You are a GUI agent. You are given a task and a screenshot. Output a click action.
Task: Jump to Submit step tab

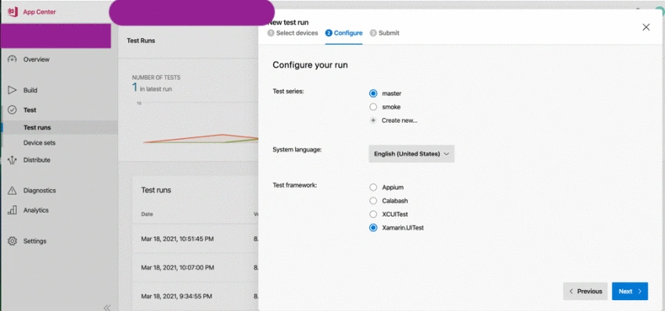(x=384, y=33)
